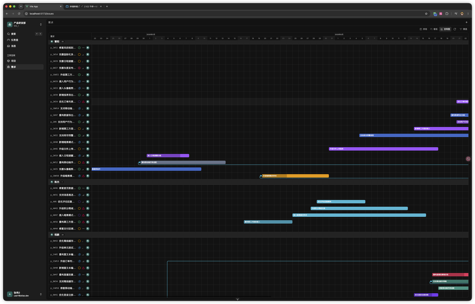Click the plus button to add requirement
Image resolution: width=475 pixels, height=304 pixels.
(x=467, y=22)
